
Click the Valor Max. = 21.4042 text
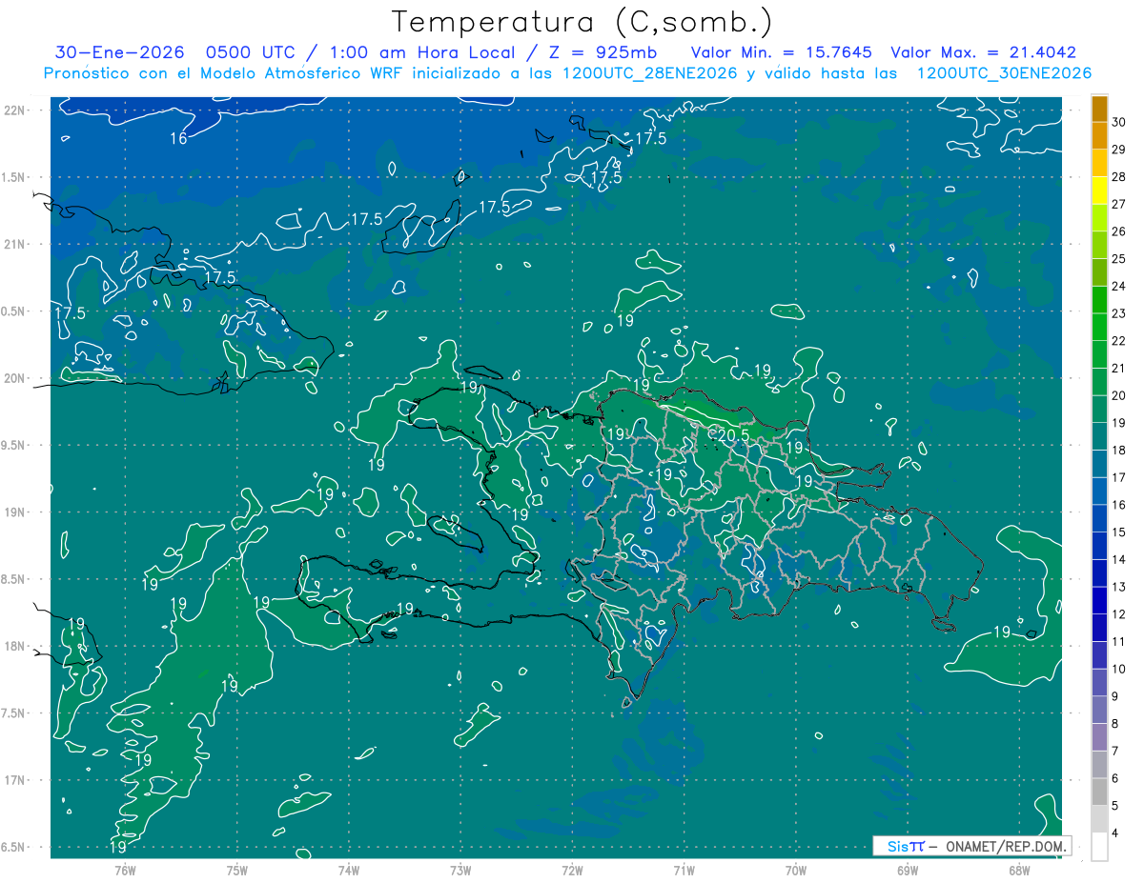(983, 52)
